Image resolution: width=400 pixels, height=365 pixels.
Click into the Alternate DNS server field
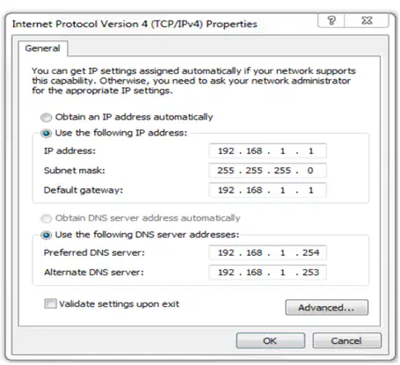pyautogui.click(x=267, y=272)
